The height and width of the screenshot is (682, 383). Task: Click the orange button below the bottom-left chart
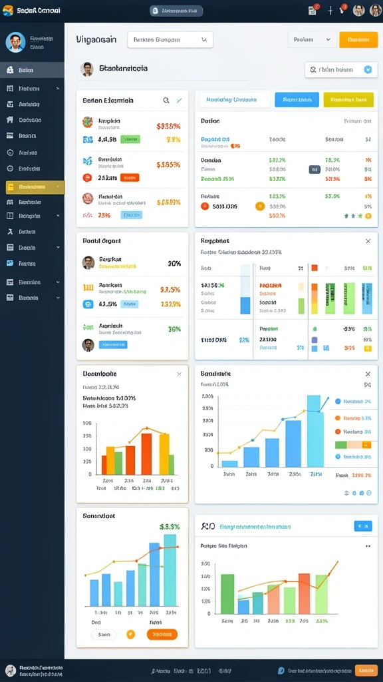(x=162, y=635)
